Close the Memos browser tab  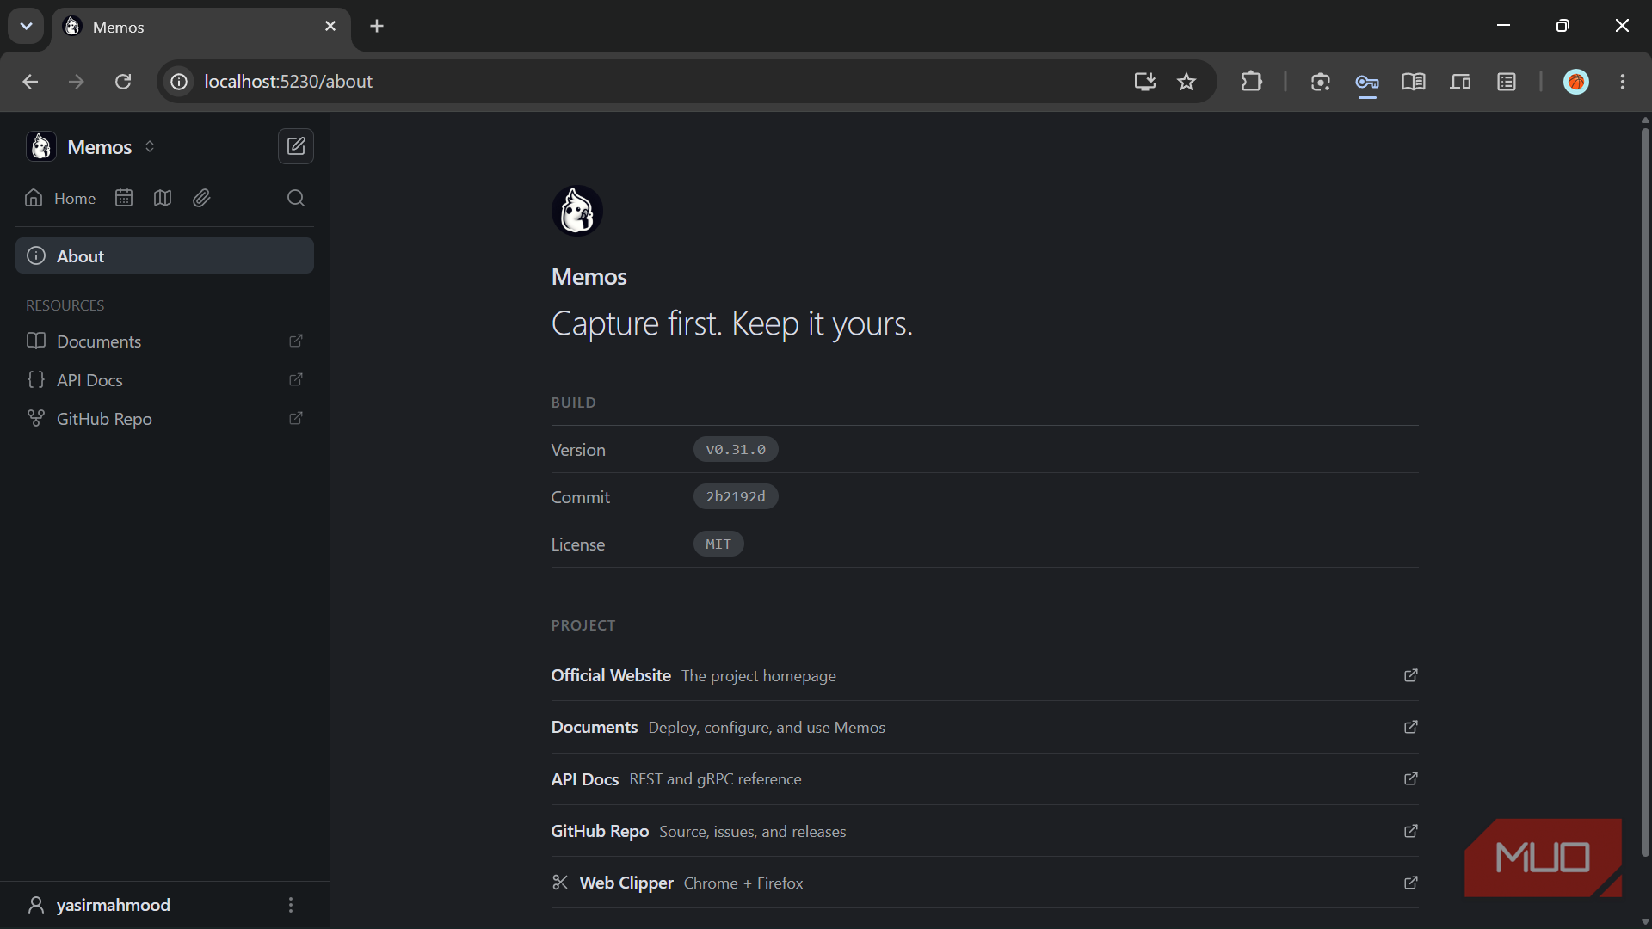330,27
